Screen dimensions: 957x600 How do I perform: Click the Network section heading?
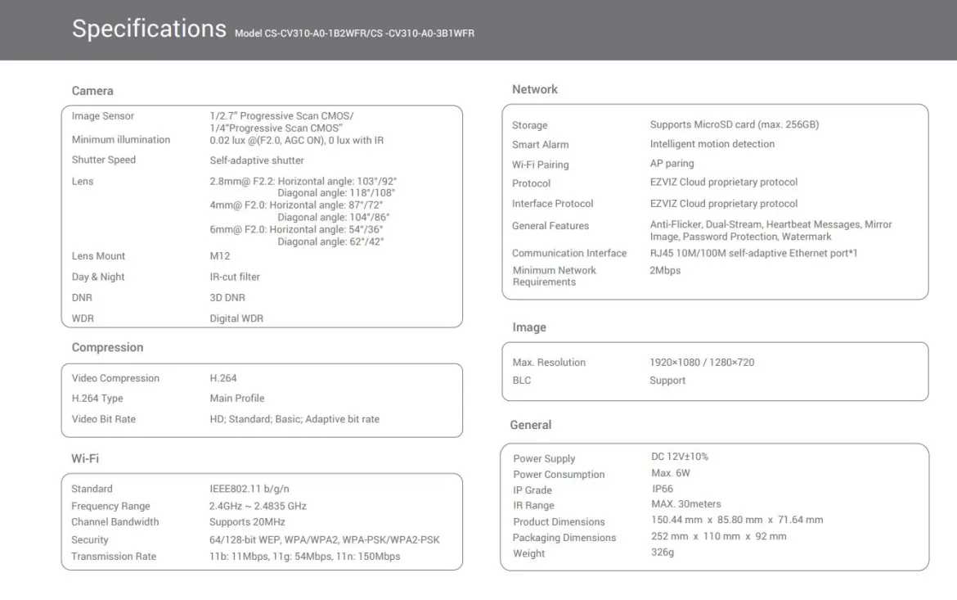pyautogui.click(x=535, y=90)
